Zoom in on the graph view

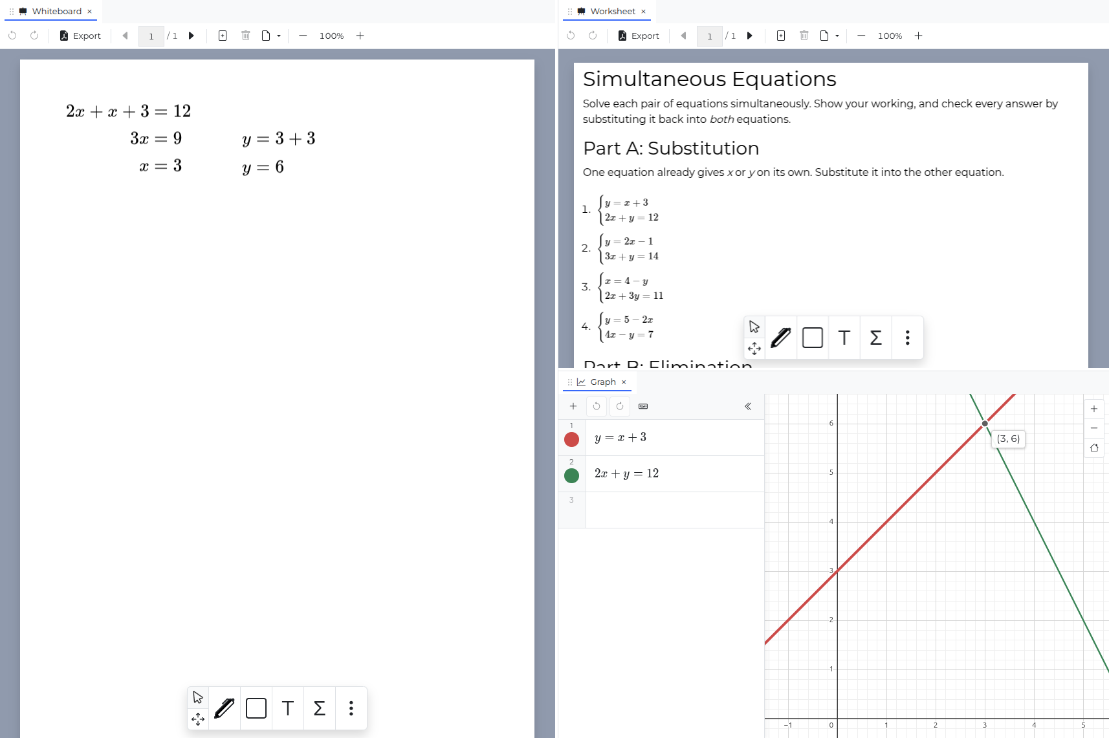tap(1094, 409)
